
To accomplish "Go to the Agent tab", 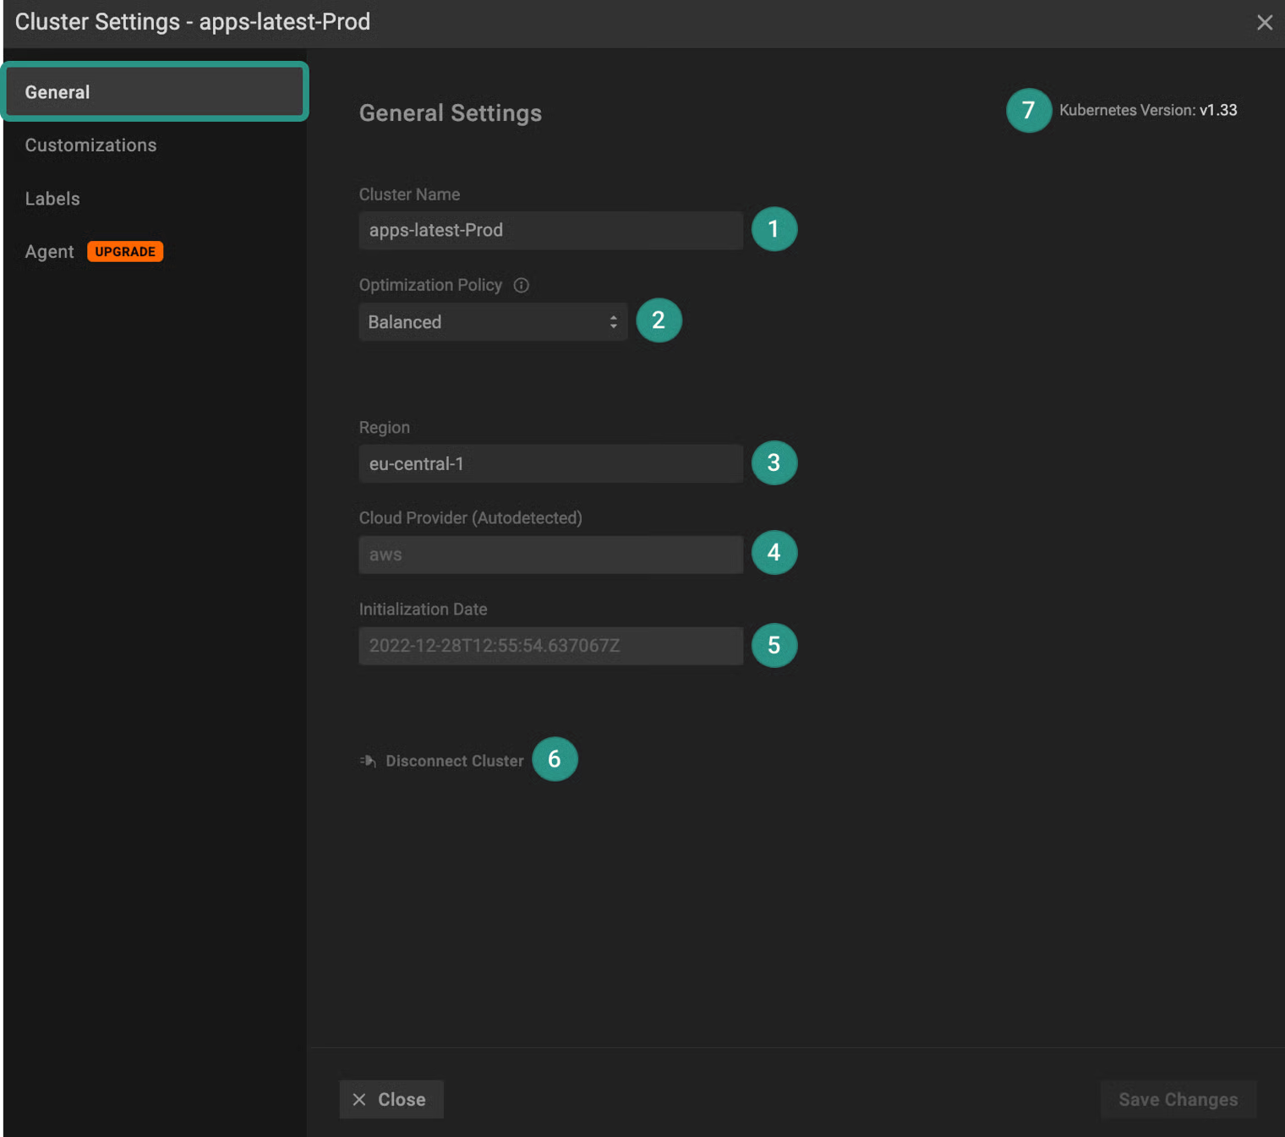I will [49, 252].
